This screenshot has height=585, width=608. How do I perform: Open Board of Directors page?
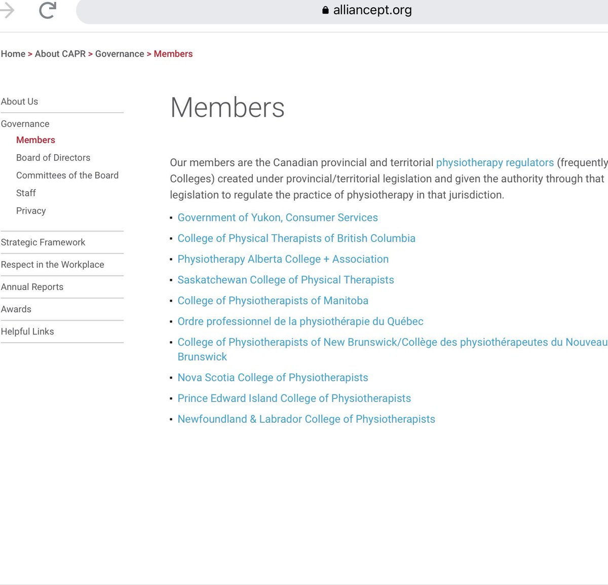(x=53, y=158)
